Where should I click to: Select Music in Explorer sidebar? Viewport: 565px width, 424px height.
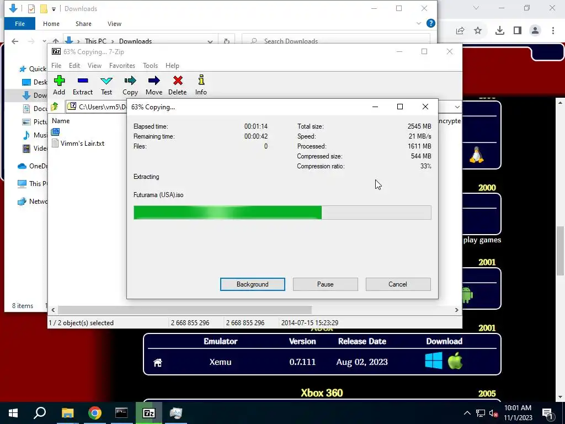35,135
